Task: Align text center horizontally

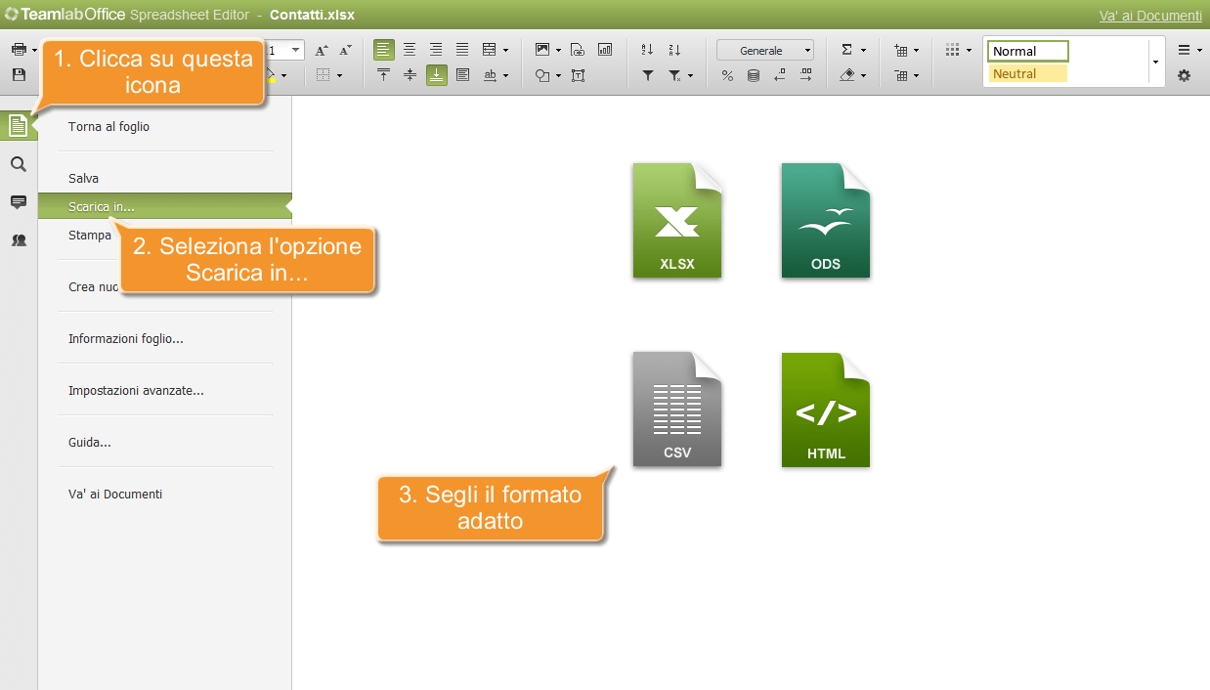Action: (x=410, y=50)
